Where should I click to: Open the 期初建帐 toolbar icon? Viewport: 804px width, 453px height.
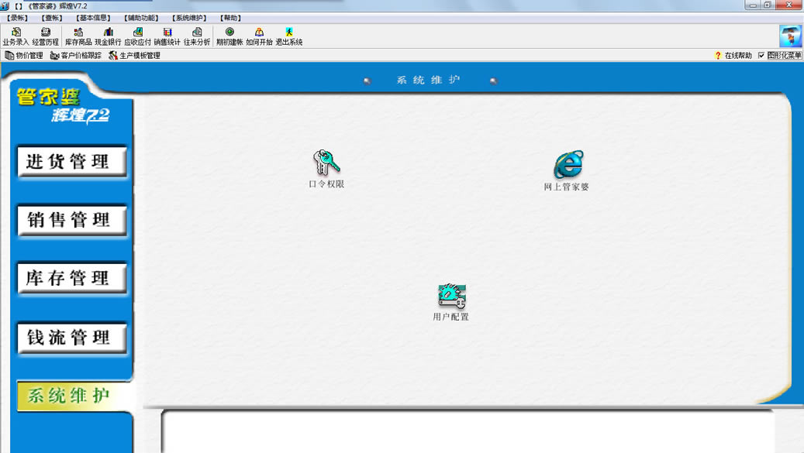click(229, 36)
